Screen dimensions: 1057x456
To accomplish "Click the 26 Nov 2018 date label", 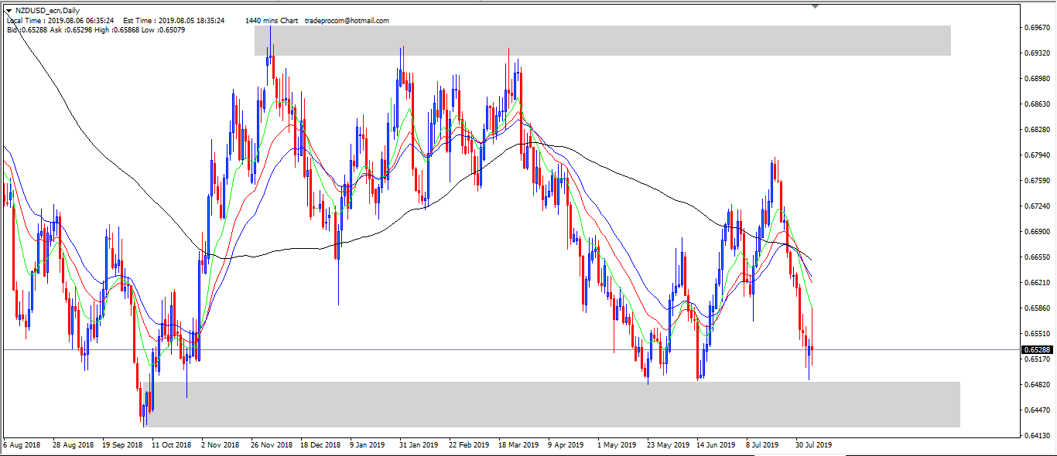I will pyautogui.click(x=272, y=445).
